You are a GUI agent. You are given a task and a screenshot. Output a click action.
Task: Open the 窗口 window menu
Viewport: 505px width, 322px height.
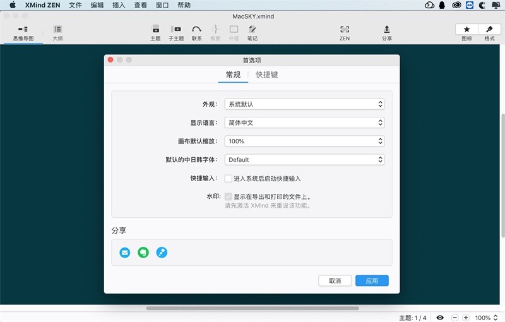coord(162,5)
